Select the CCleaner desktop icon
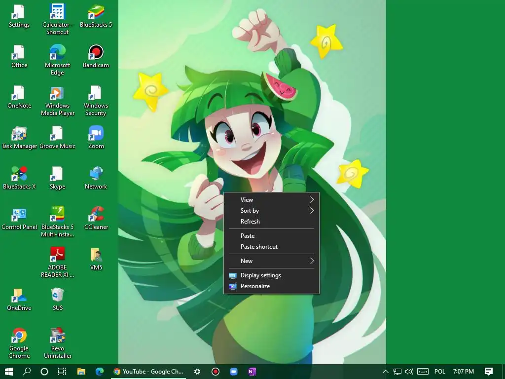This screenshot has height=379, width=505. tap(96, 219)
